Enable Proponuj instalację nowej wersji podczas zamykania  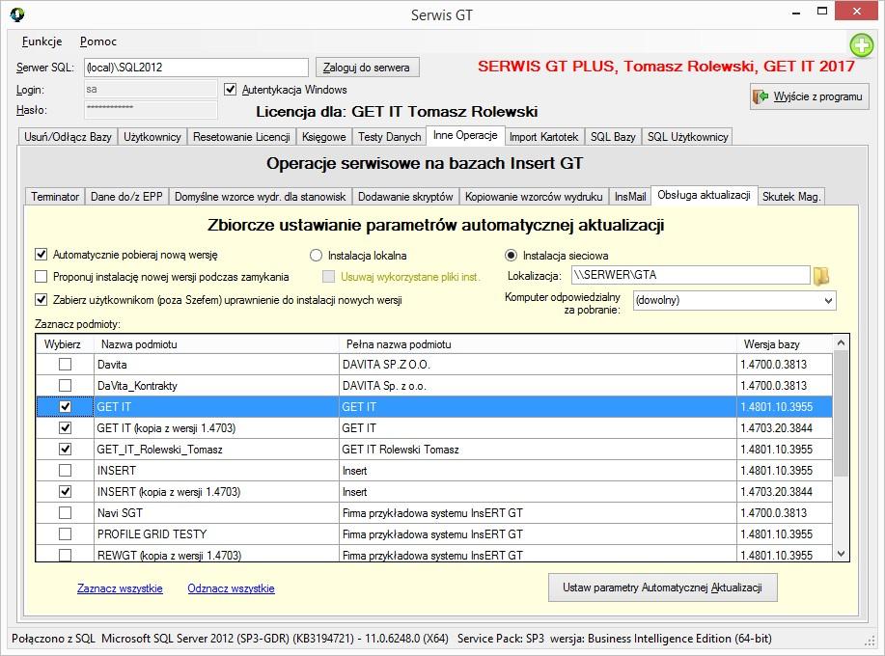click(41, 277)
